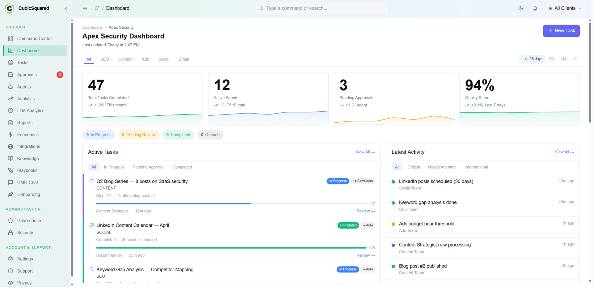
Task: Switch to the Ads tab
Action: [145, 59]
